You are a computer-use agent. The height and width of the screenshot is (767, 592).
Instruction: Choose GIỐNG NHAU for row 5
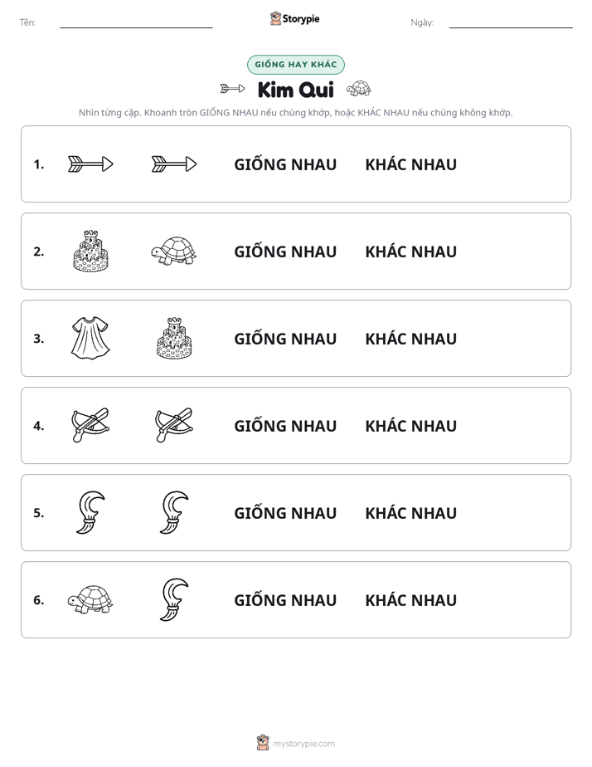285,513
